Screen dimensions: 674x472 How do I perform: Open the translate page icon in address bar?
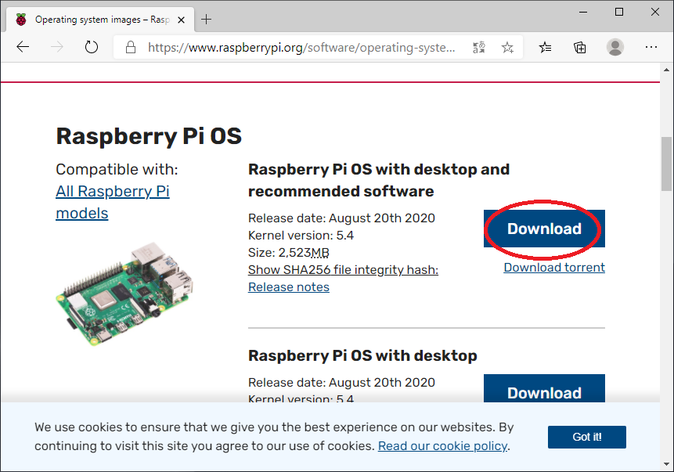click(479, 47)
